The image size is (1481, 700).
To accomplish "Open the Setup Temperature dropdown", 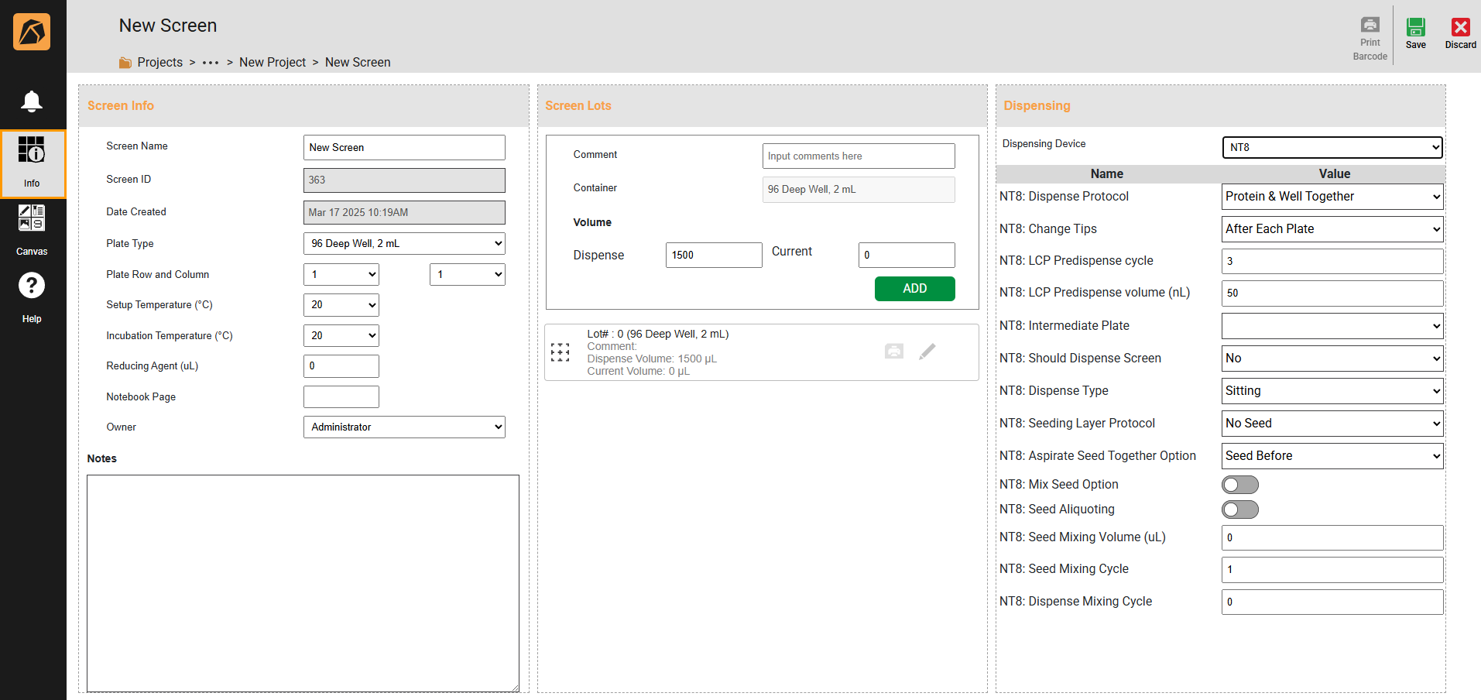I will (341, 305).
